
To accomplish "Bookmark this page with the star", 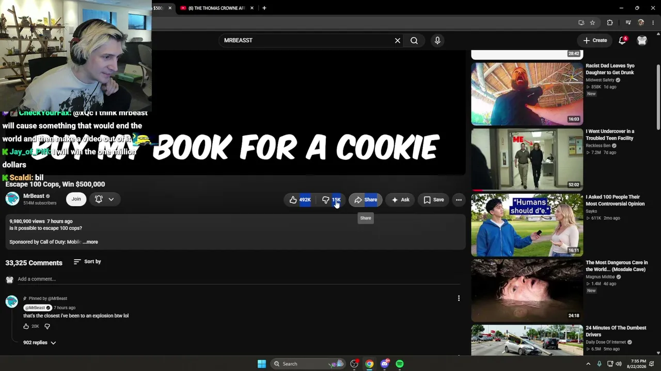I will tap(592, 23).
